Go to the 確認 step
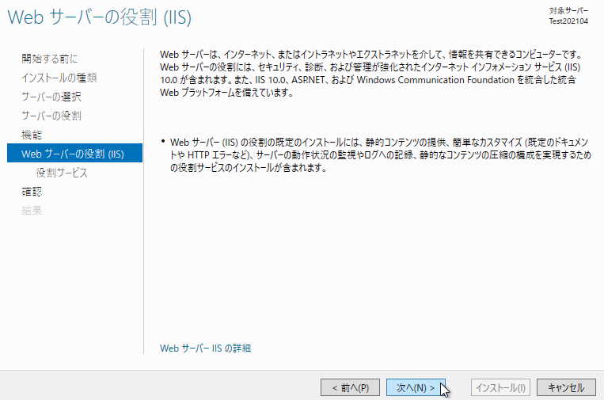 coord(32,192)
